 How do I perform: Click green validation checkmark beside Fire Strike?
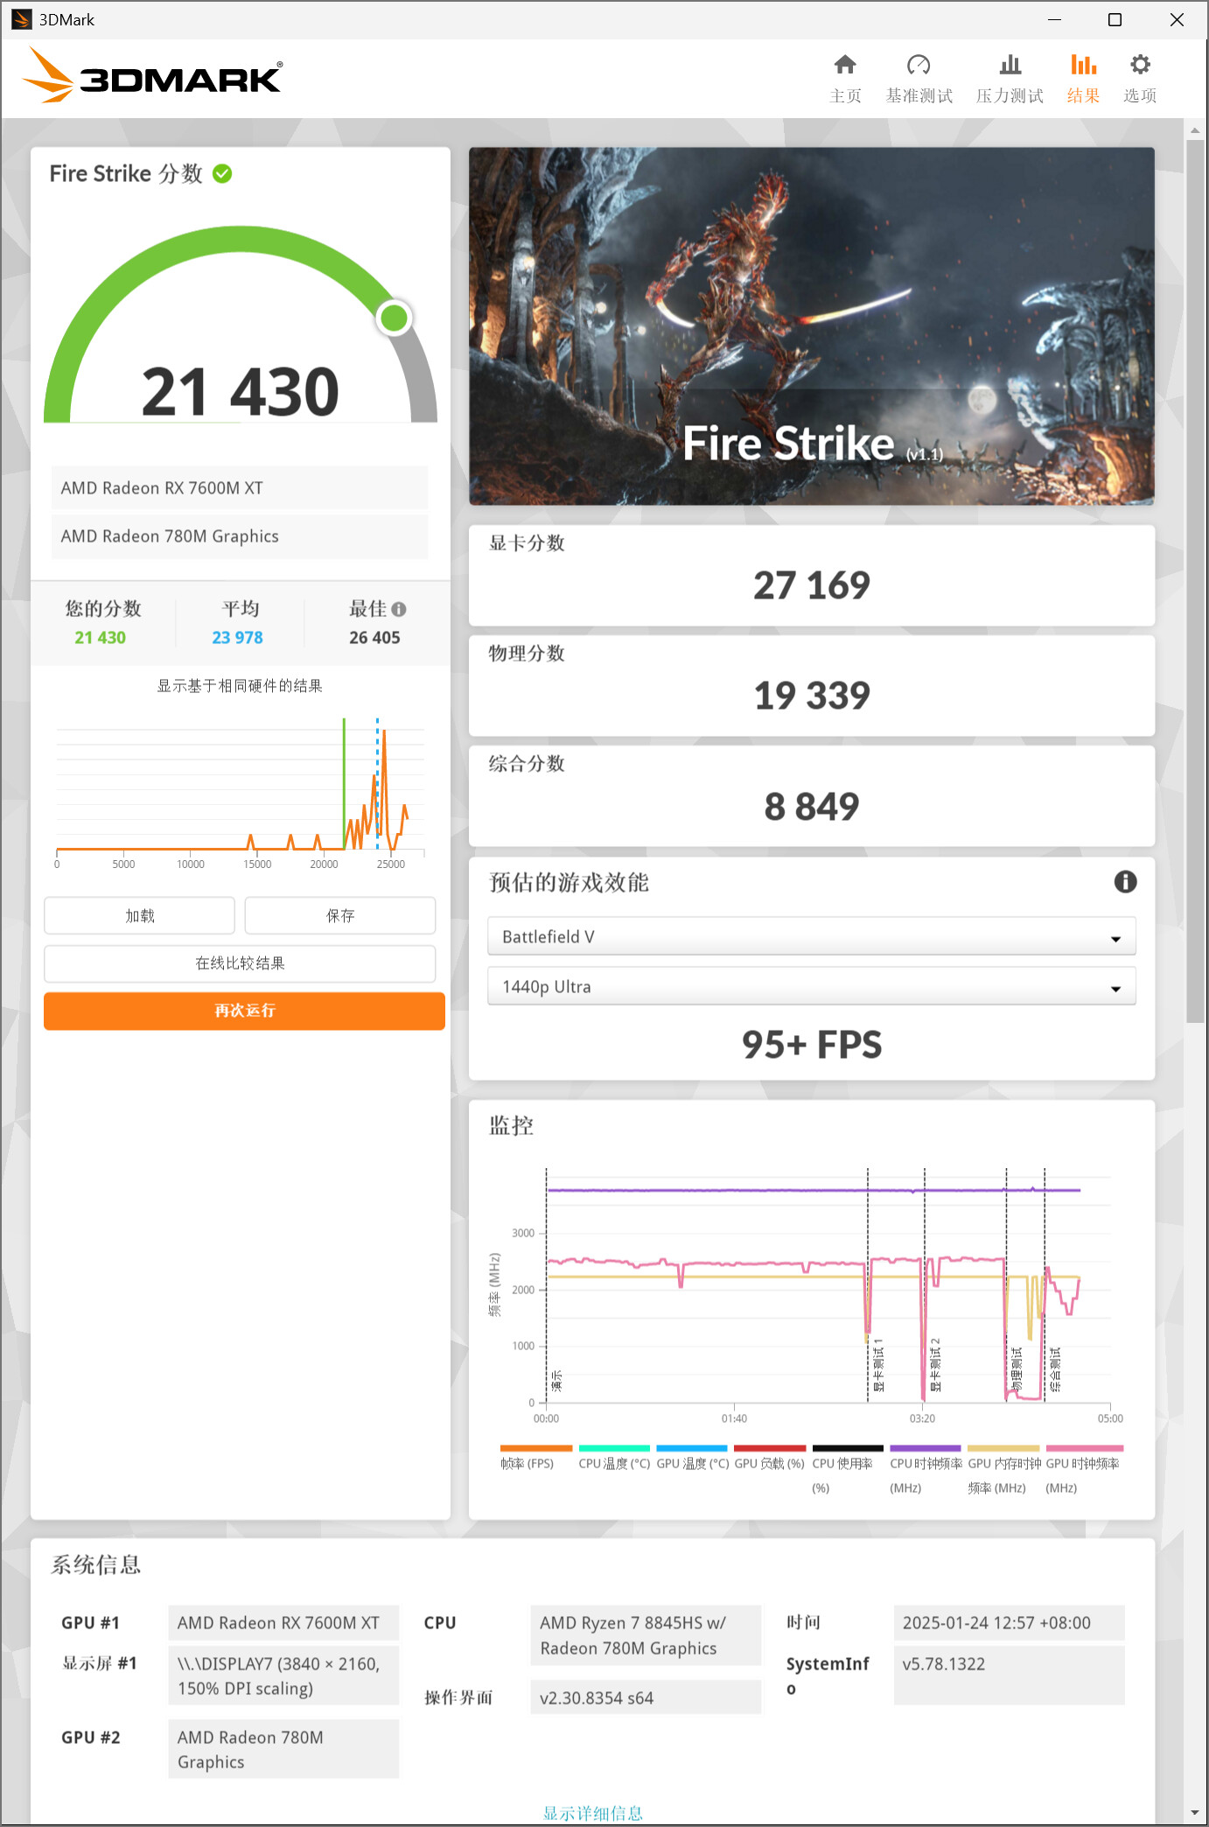tap(223, 174)
